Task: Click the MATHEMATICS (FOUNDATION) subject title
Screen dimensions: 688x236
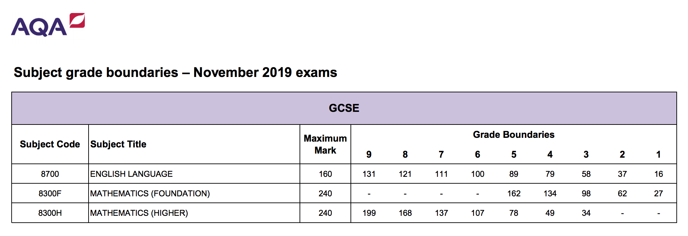Action: 150,194
